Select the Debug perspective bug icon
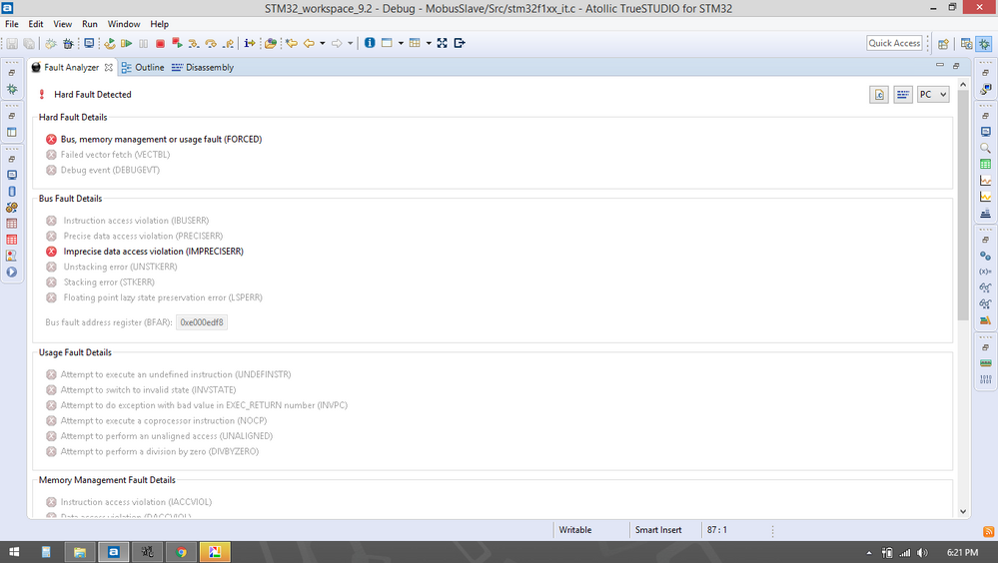This screenshot has width=998, height=563. pos(984,44)
